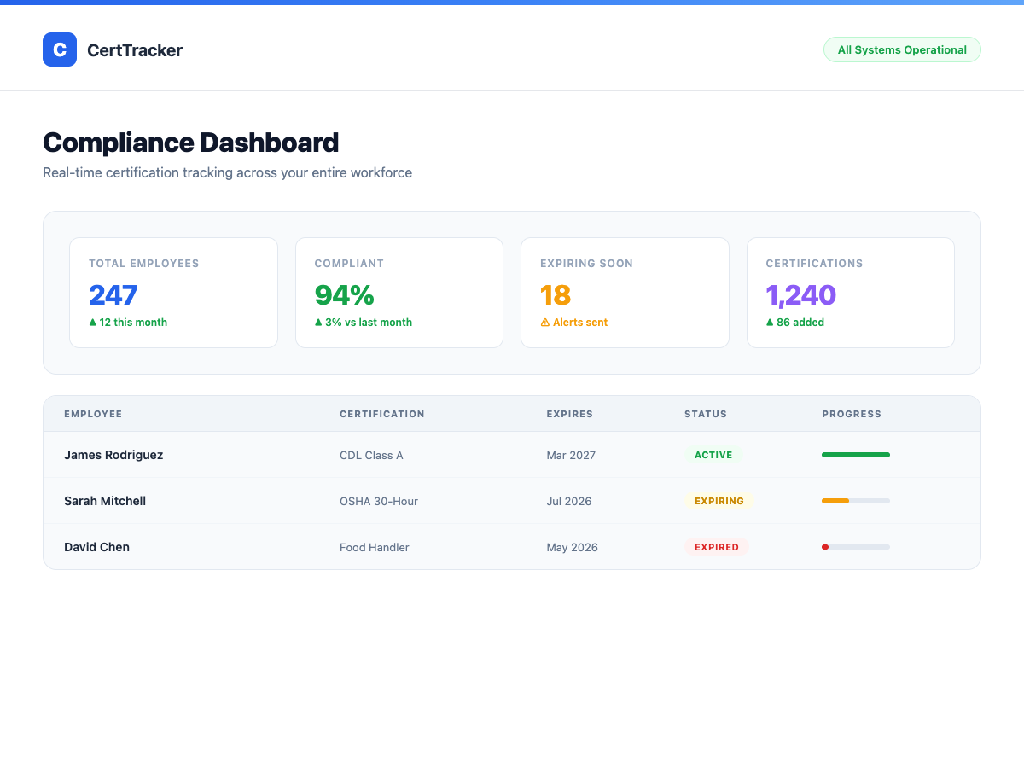Image resolution: width=1024 pixels, height=768 pixels.
Task: Click the Jul 2026 expiry date
Action: pyautogui.click(x=569, y=501)
